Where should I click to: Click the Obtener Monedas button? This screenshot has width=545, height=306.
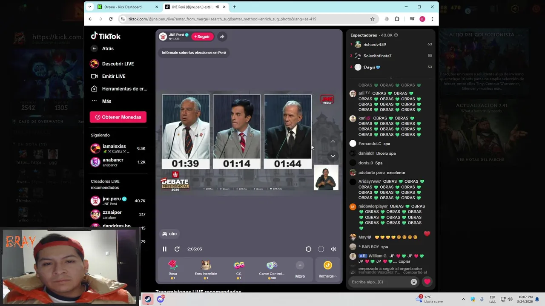(x=118, y=117)
